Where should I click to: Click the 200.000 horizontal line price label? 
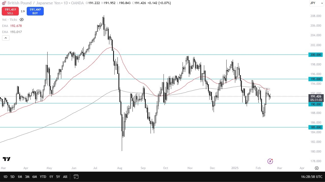pyautogui.click(x=315, y=55)
